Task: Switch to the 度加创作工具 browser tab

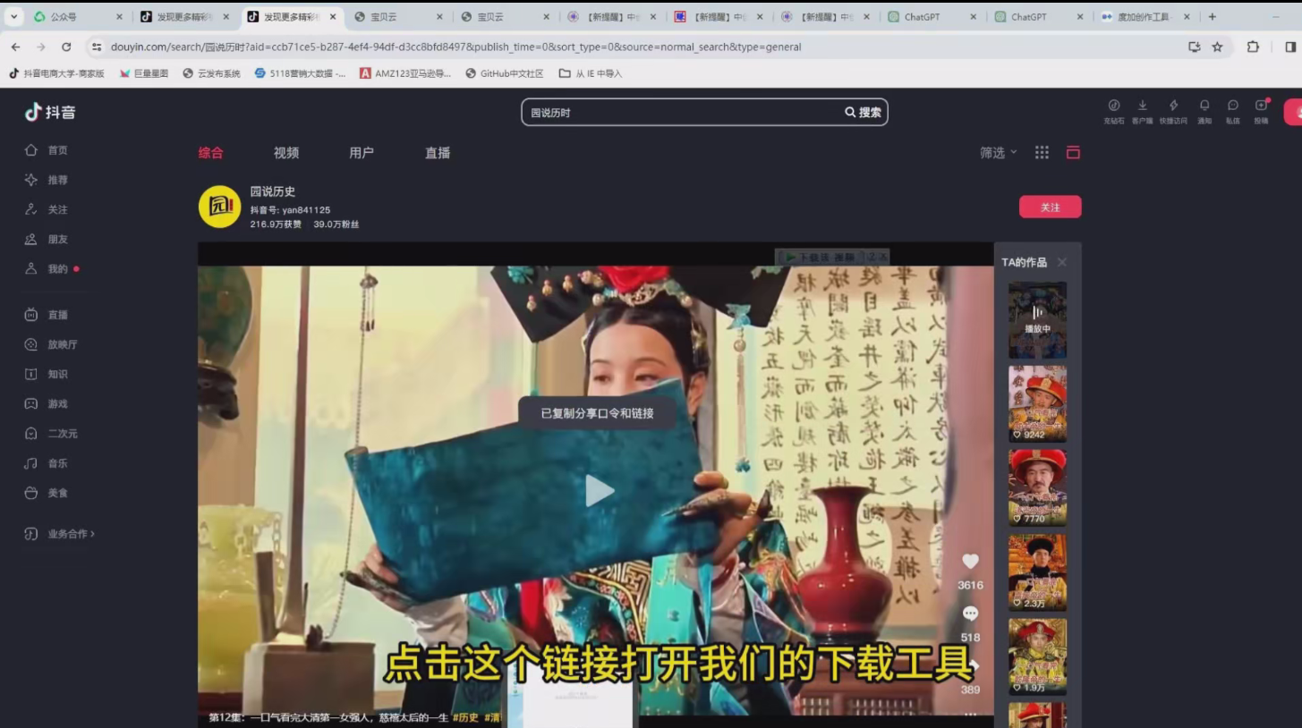Action: (1145, 16)
